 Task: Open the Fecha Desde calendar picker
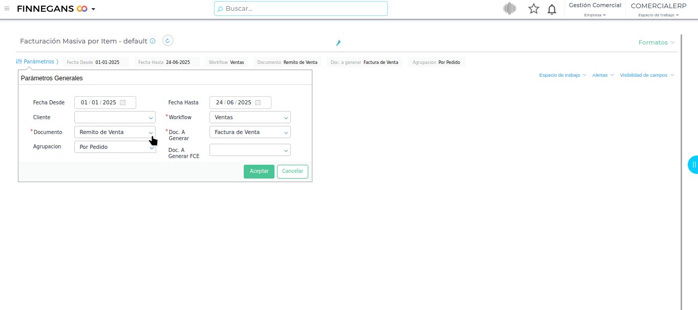123,102
